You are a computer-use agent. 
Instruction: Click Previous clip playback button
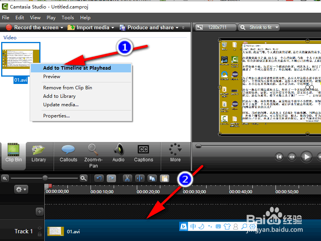[279, 157]
